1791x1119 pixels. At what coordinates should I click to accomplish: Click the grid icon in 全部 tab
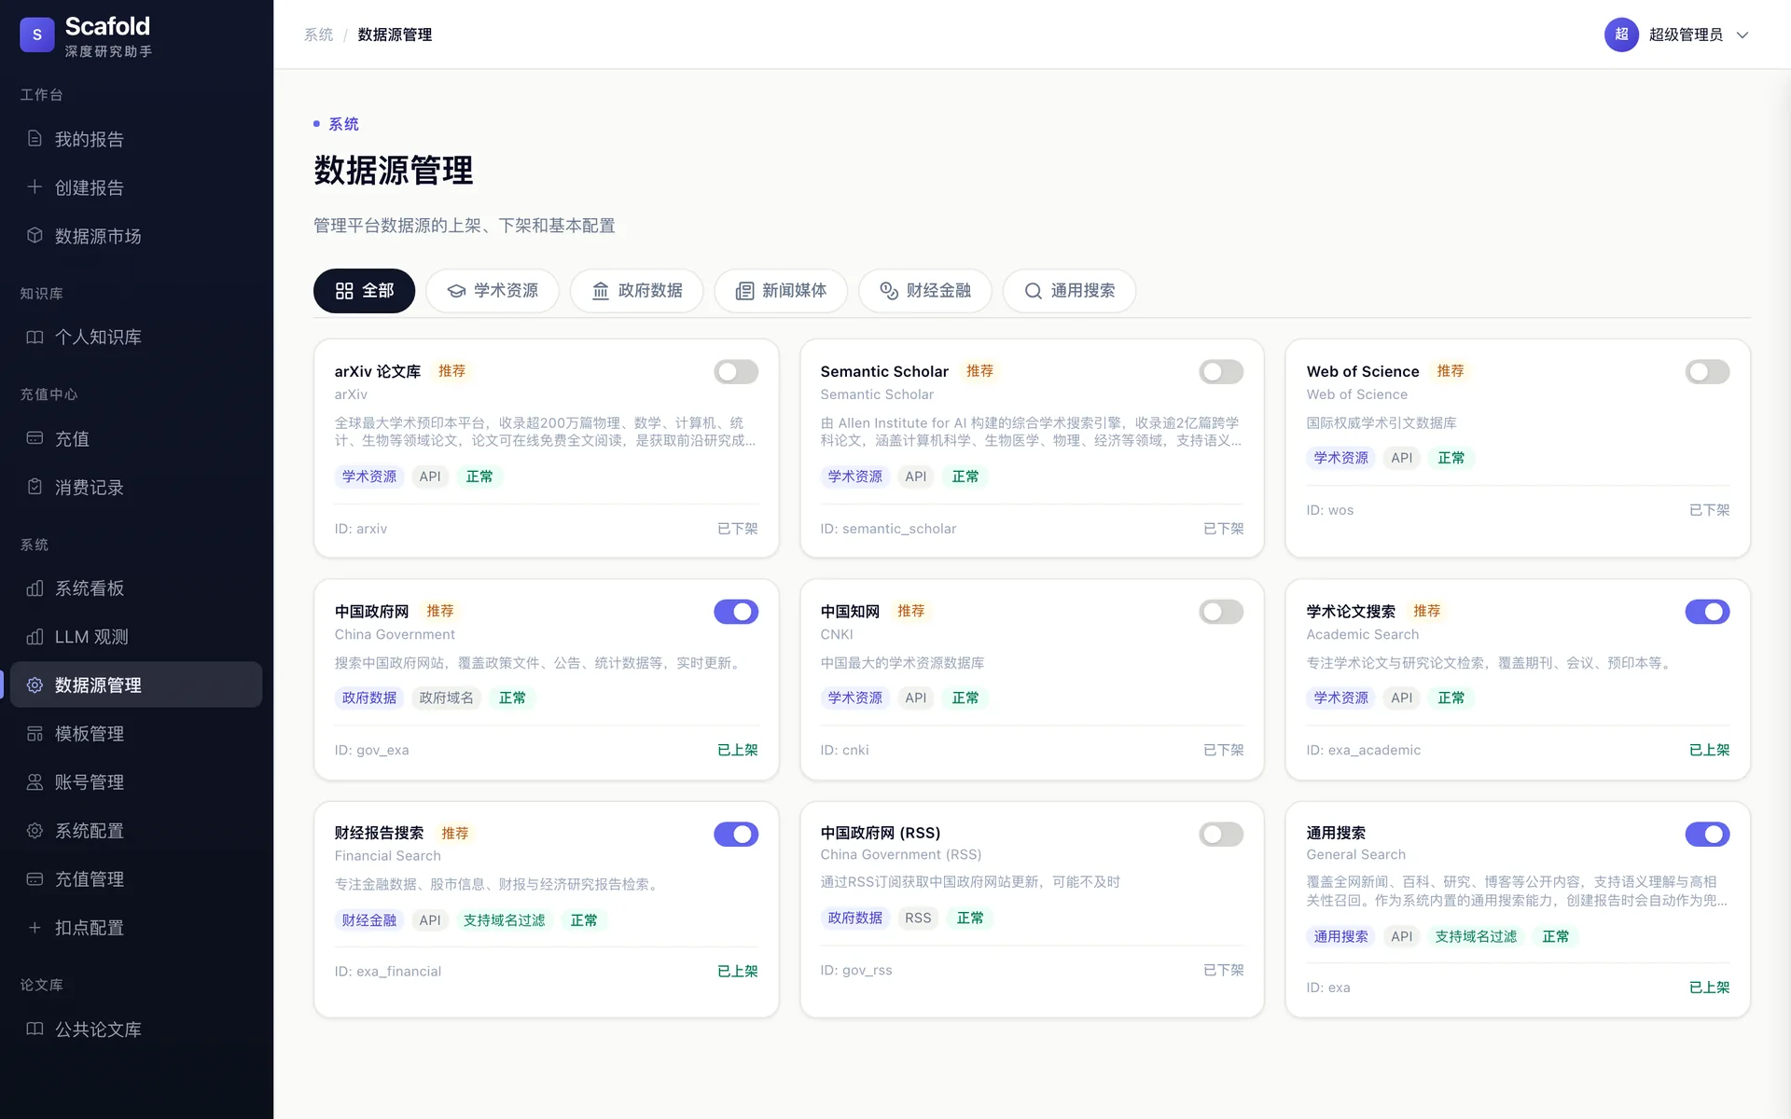coord(344,291)
